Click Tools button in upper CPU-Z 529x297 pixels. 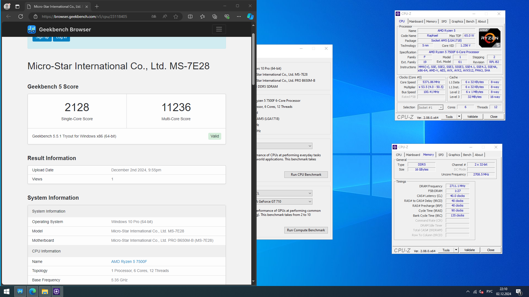449,117
